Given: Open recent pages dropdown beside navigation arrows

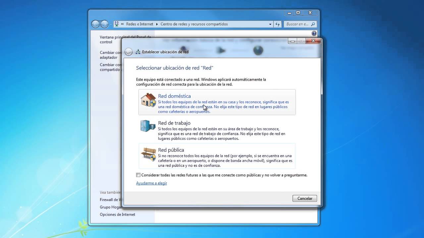Looking at the screenshot, I should click(111, 24).
